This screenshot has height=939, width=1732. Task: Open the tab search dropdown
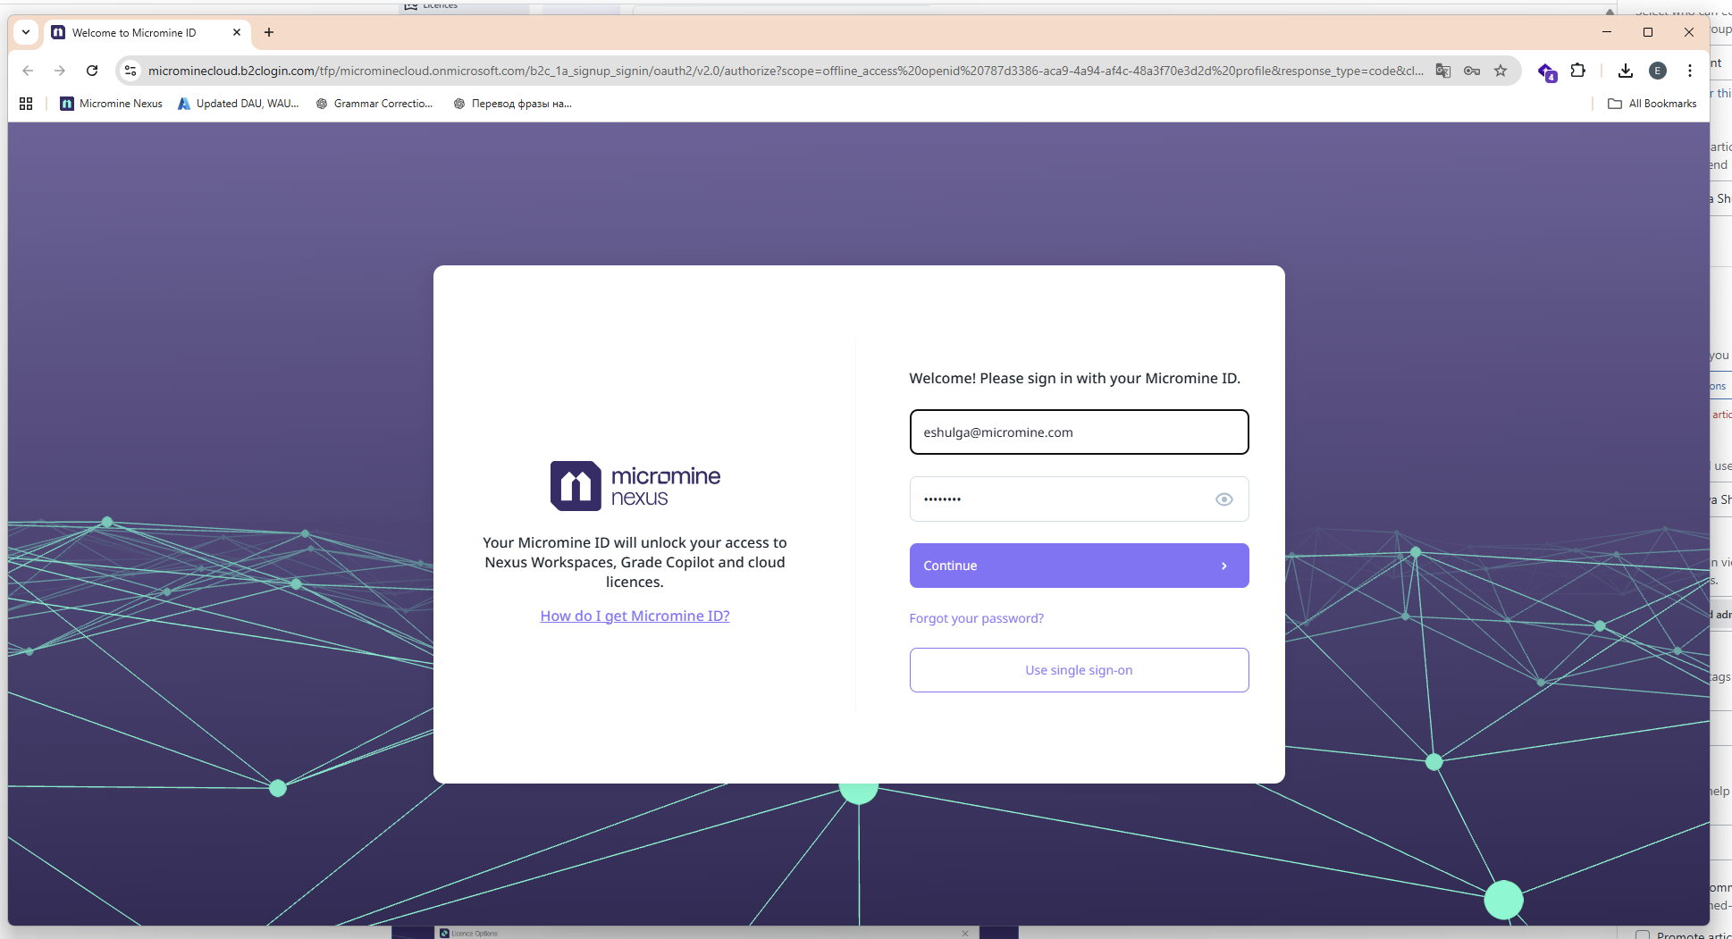tap(26, 32)
